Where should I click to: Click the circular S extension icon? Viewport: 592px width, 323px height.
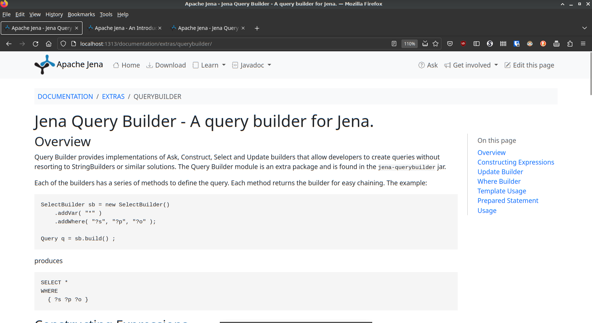(490, 44)
